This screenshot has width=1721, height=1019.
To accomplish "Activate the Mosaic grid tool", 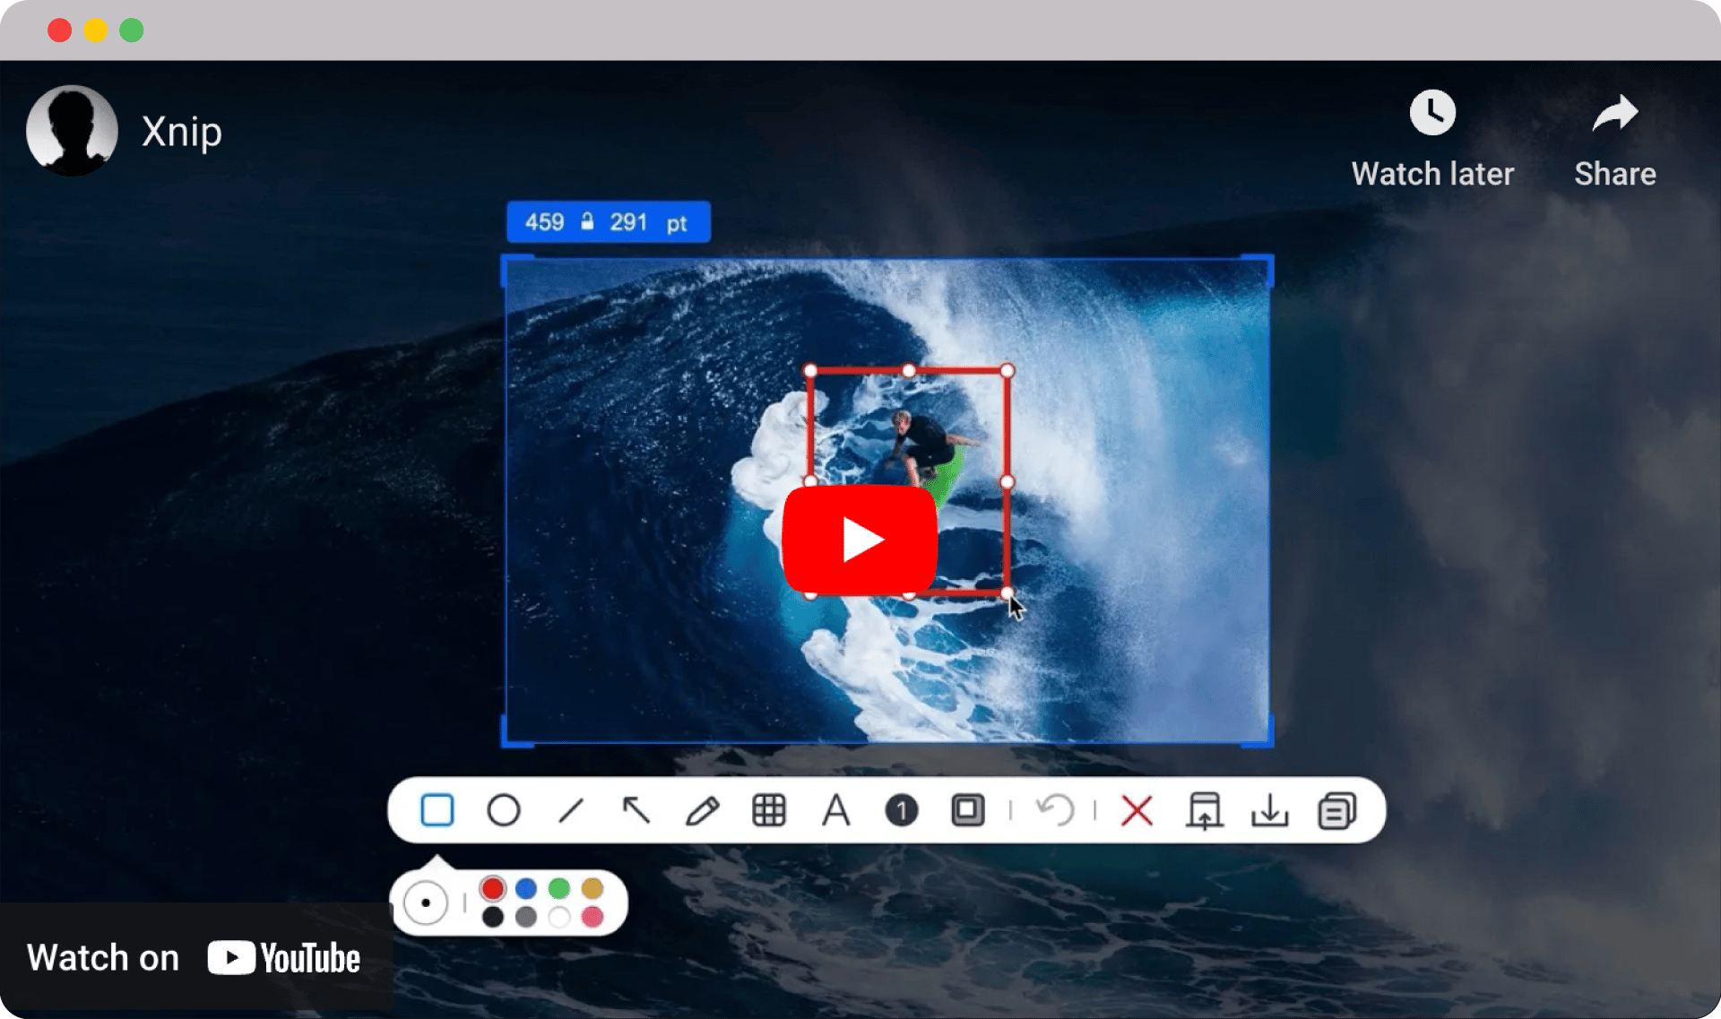I will (769, 810).
